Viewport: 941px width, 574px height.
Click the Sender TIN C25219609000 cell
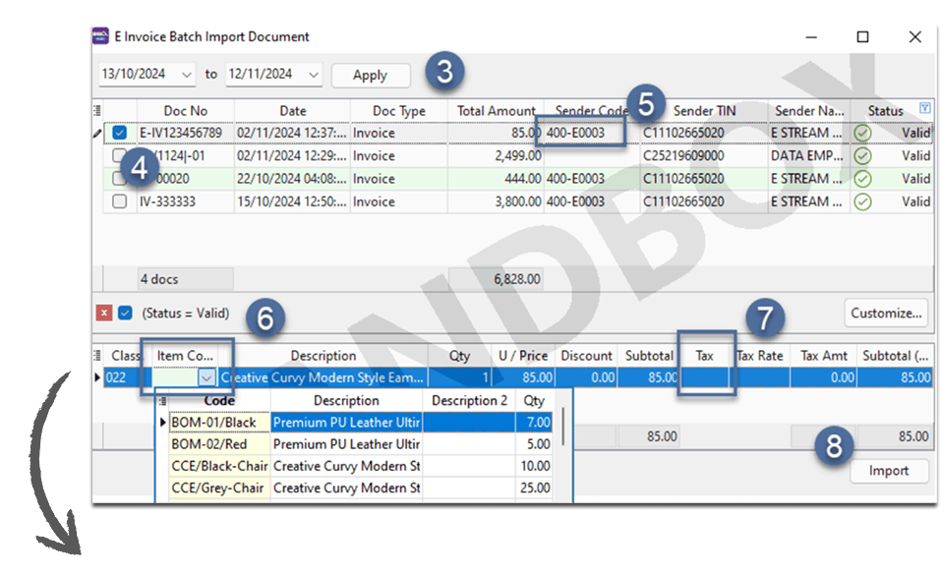(x=704, y=156)
